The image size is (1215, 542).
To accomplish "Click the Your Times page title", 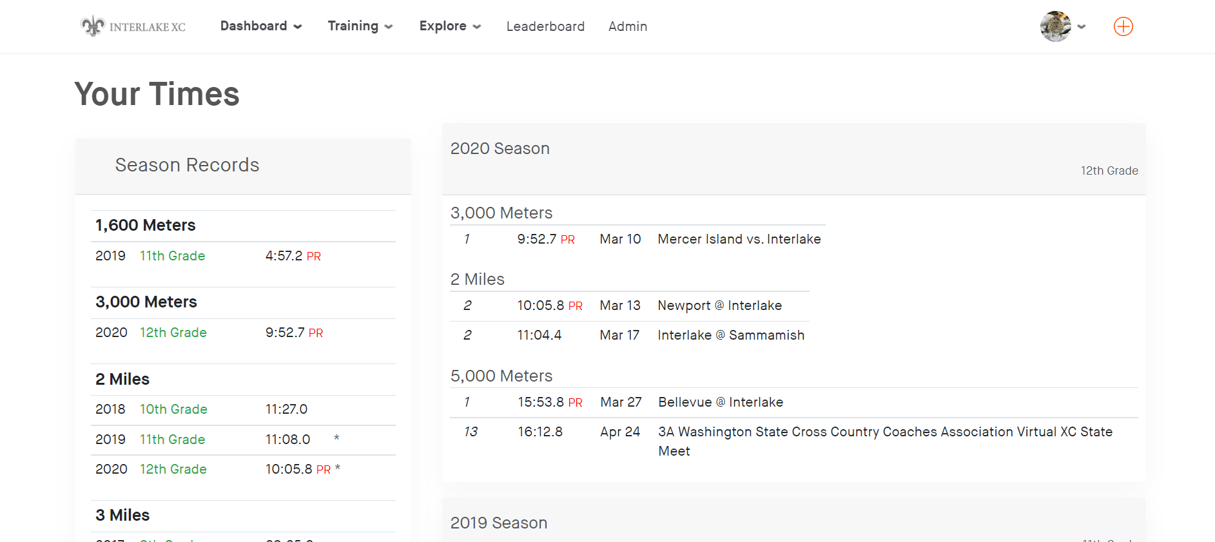I will pyautogui.click(x=157, y=94).
